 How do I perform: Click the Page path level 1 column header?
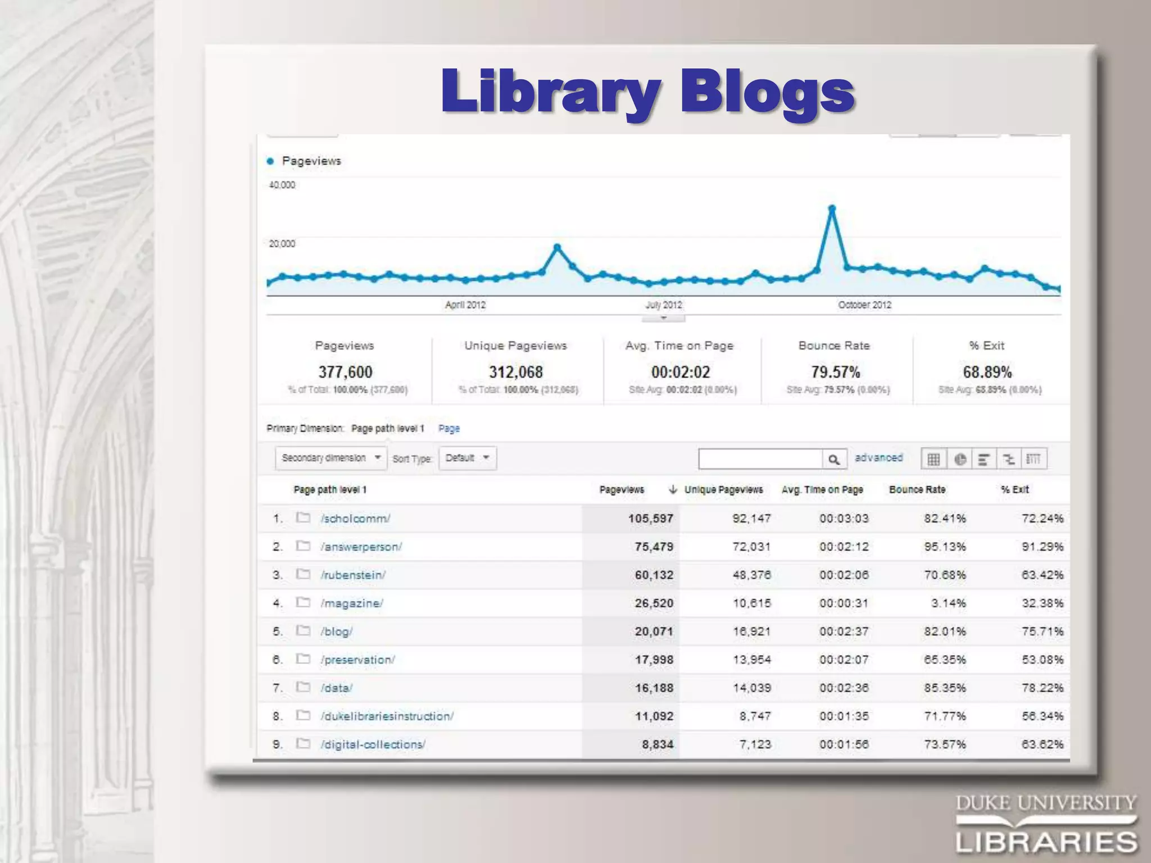click(x=330, y=489)
